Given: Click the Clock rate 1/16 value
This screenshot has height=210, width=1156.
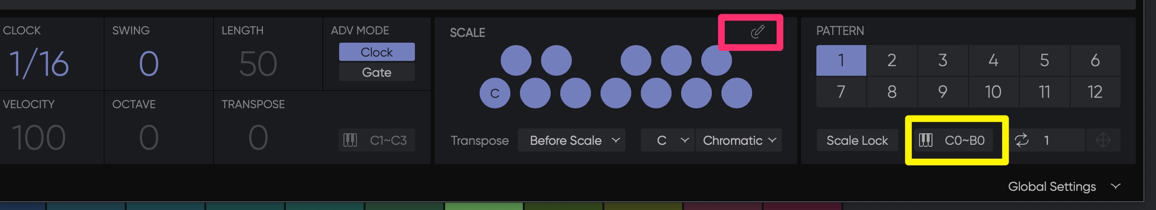Looking at the screenshot, I should (39, 64).
